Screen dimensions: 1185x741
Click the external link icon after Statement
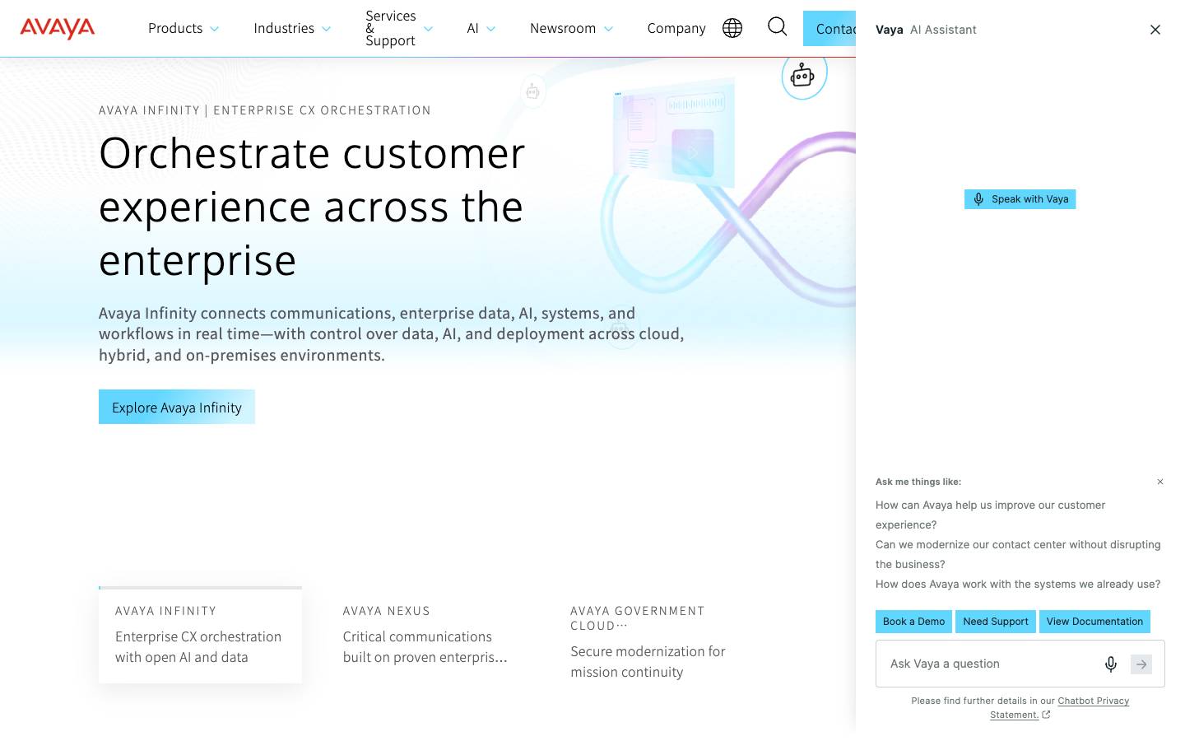click(x=1046, y=715)
